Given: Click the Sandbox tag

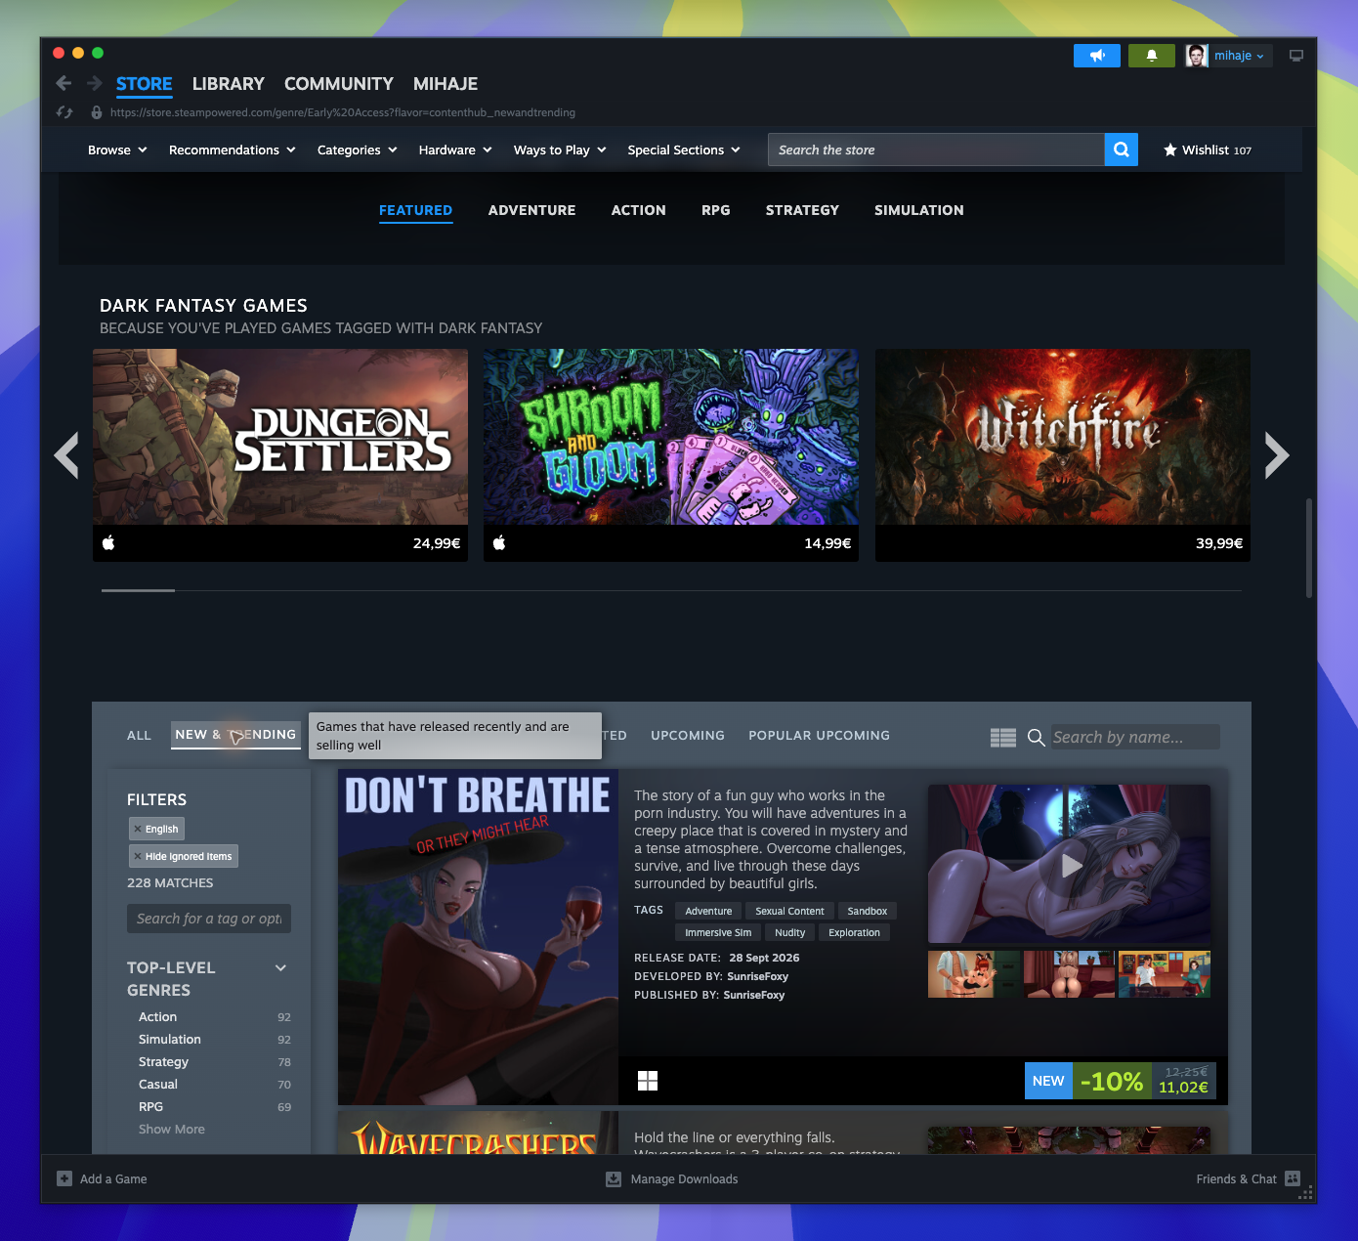Looking at the screenshot, I should (867, 911).
